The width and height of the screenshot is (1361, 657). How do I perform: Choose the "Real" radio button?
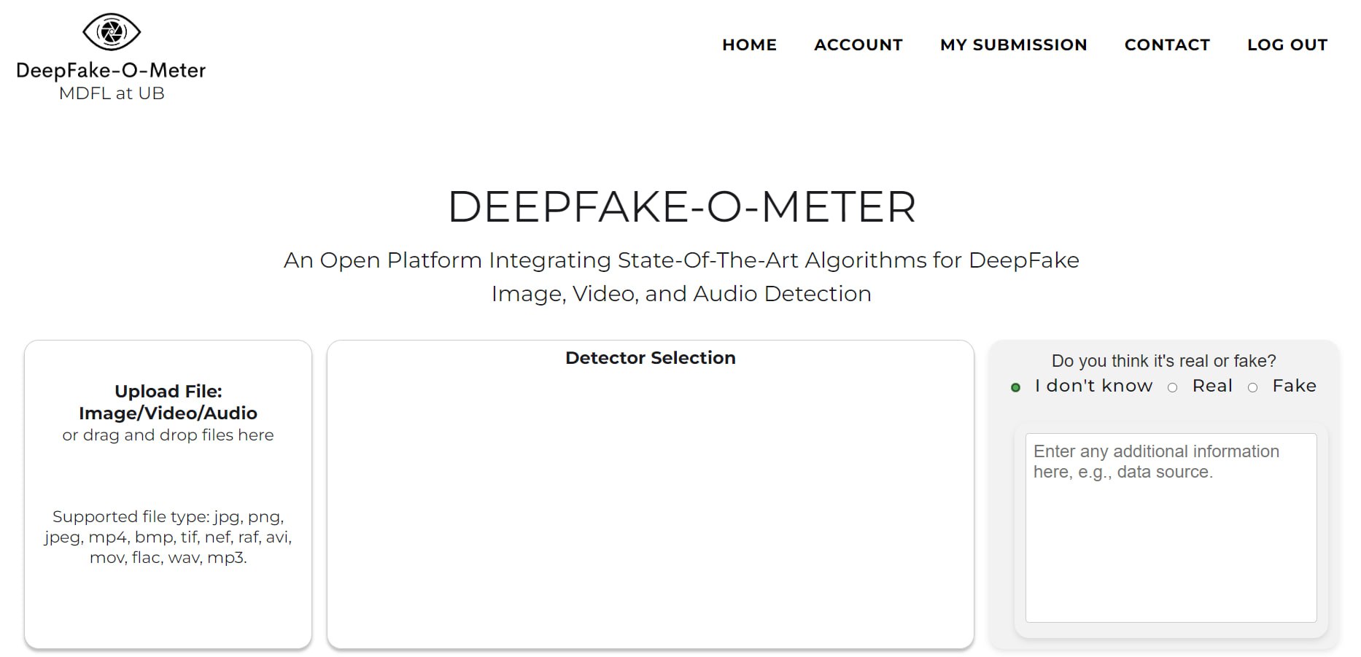(x=1172, y=387)
